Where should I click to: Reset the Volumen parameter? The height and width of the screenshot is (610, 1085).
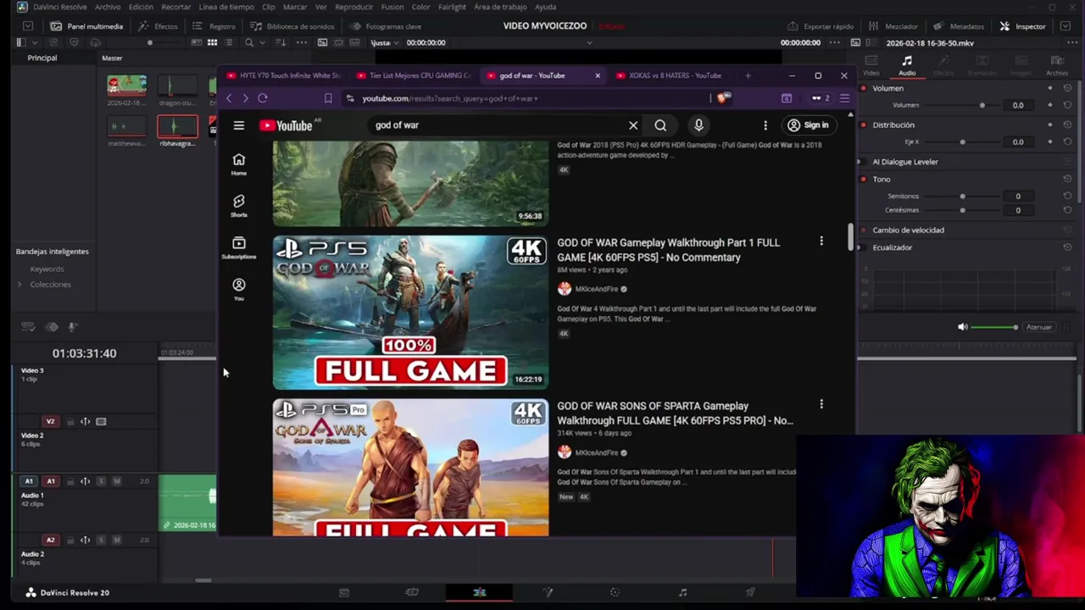click(x=1067, y=88)
